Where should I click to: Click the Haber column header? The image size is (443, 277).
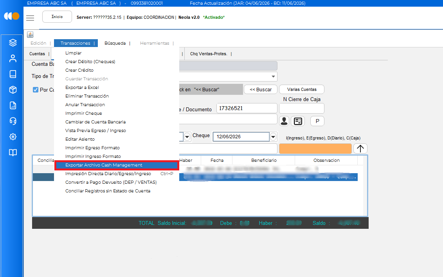[x=189, y=160]
